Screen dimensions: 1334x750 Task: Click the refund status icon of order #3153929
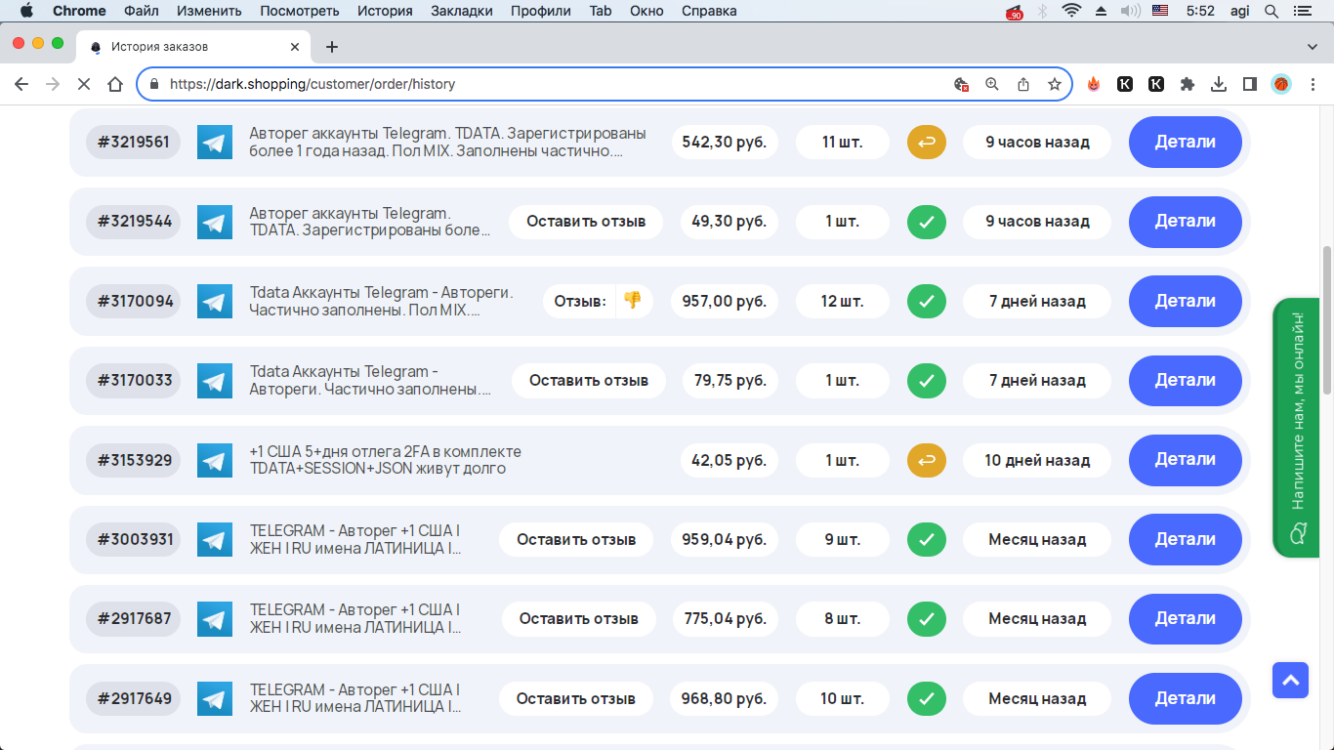[x=927, y=460]
